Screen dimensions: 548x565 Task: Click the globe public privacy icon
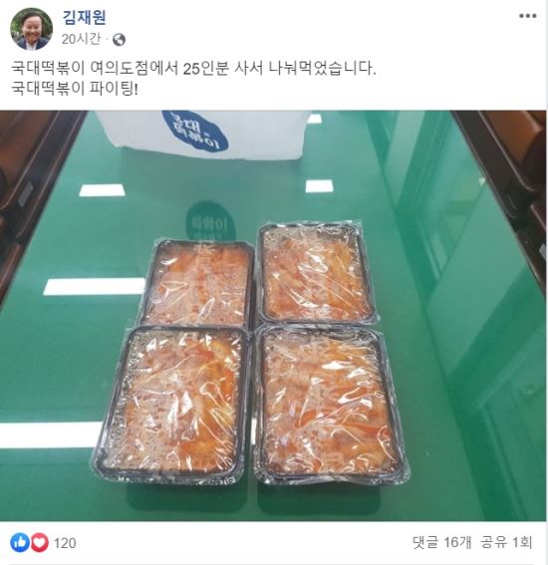pos(119,40)
